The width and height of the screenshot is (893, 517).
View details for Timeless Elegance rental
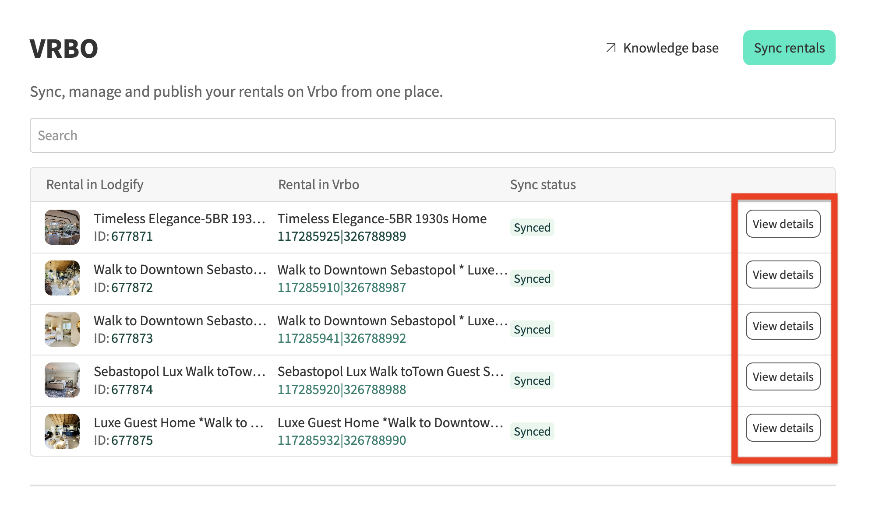[x=783, y=224]
